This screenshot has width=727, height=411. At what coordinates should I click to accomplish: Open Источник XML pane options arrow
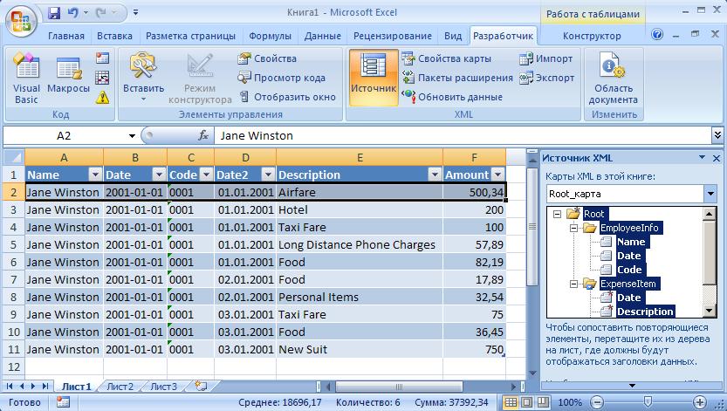tap(702, 158)
